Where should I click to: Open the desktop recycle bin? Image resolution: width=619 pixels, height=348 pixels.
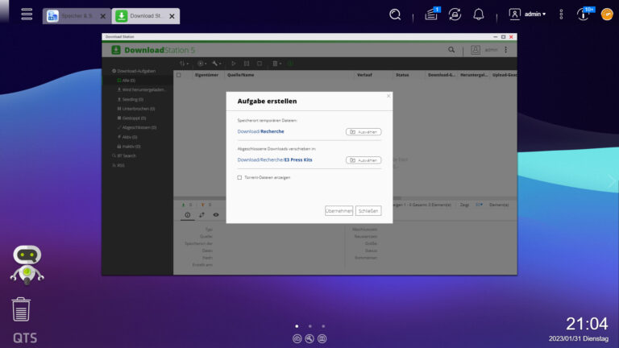21,309
